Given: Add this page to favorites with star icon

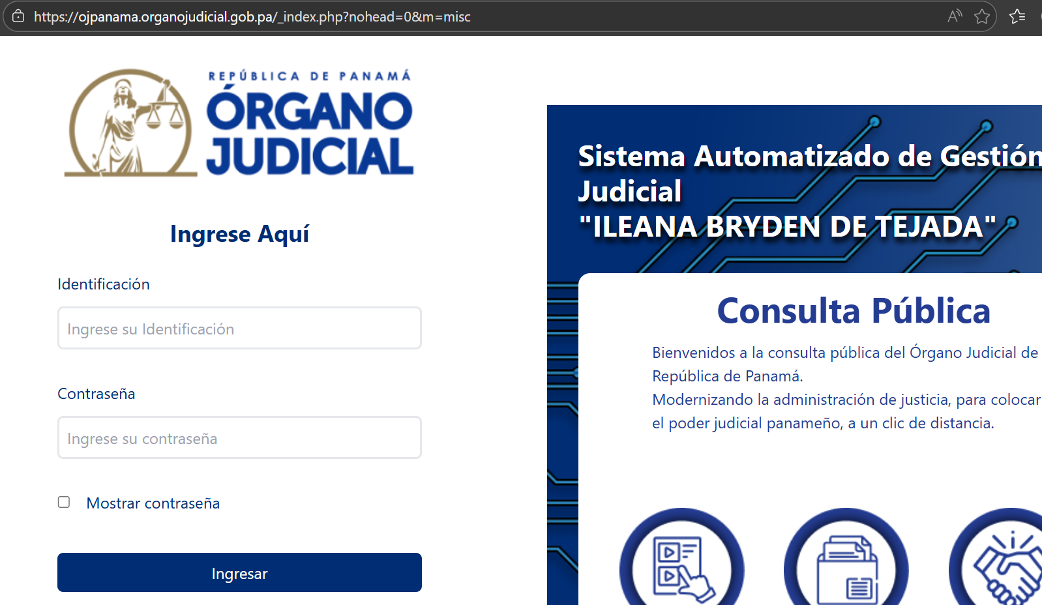Looking at the screenshot, I should coord(982,16).
